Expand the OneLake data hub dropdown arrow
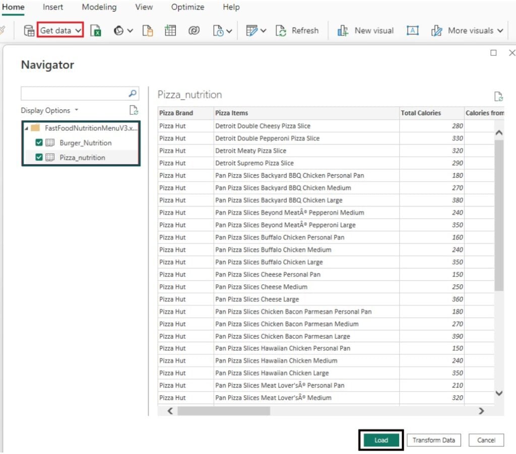Screen dimensions: 516x454 [130, 31]
